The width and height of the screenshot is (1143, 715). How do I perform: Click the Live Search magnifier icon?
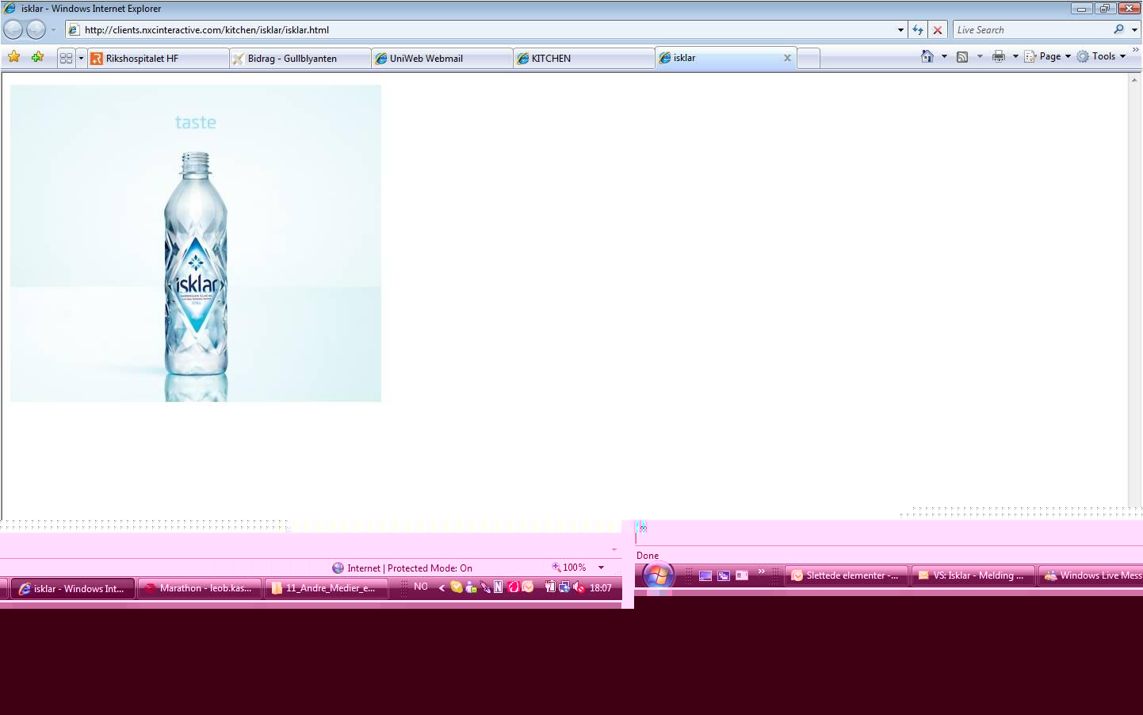[1118, 29]
